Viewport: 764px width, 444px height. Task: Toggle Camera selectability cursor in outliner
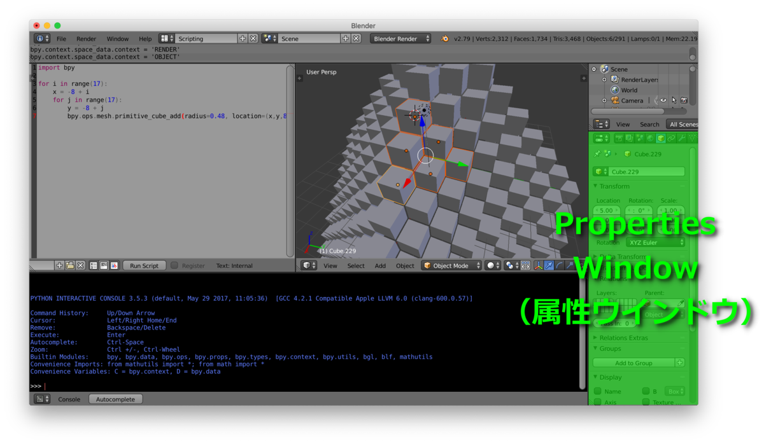(x=674, y=101)
